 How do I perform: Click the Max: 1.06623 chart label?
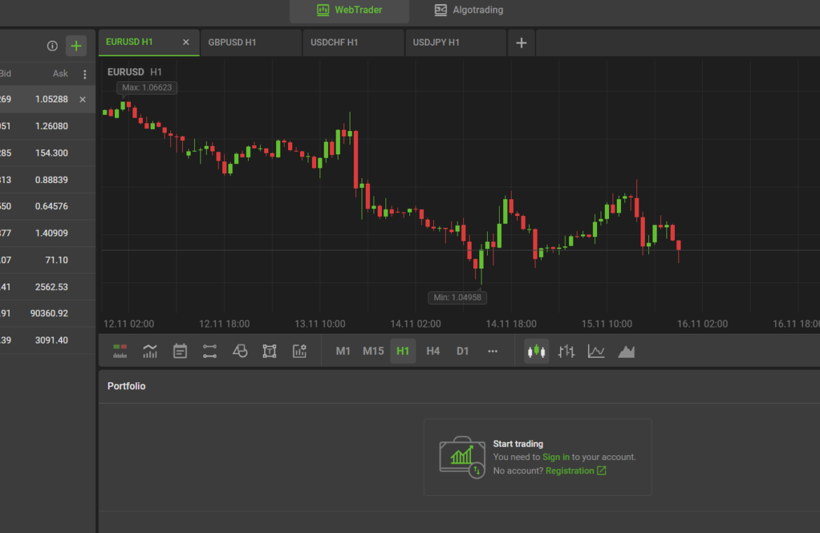pos(147,88)
